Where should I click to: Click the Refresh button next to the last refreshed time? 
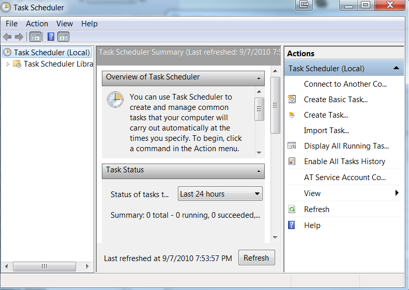pos(256,257)
